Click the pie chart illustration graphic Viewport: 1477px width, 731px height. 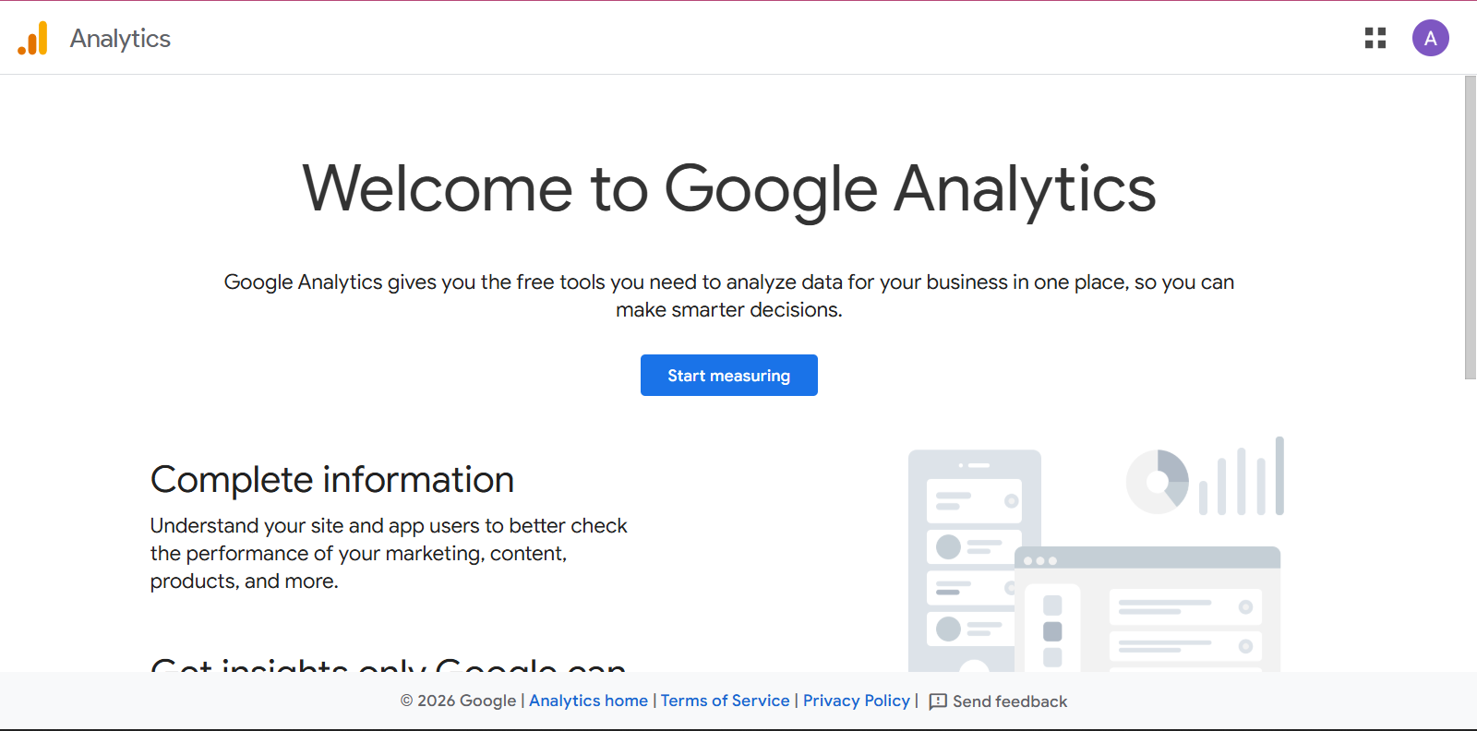1158,482
